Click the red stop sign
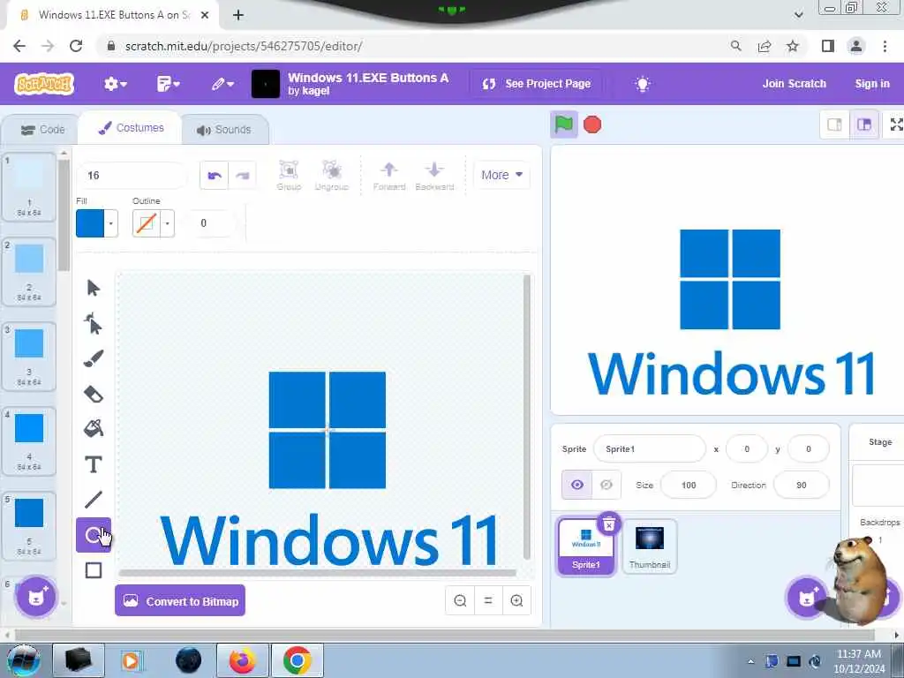904x678 pixels. tap(592, 124)
